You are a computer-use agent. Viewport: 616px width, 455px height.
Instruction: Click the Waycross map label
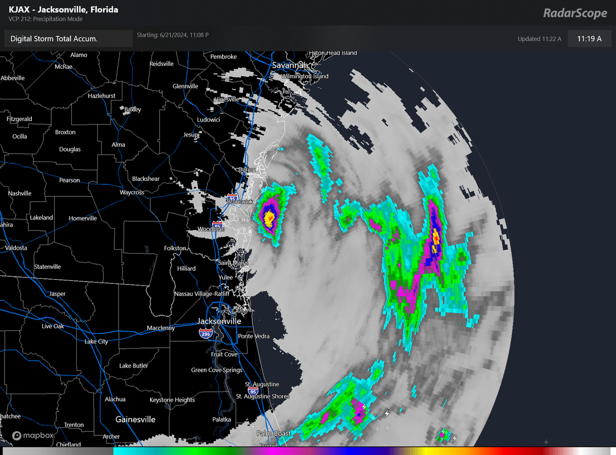tap(132, 192)
